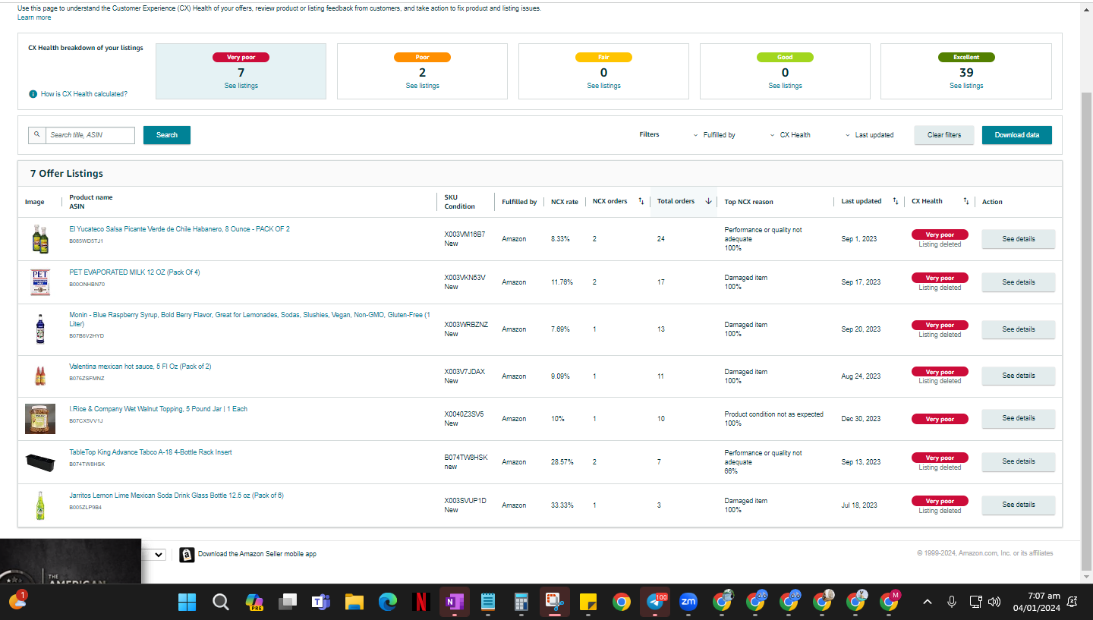Open Microsoft Teams from the taskbar
Image resolution: width=1093 pixels, height=620 pixels.
click(x=320, y=603)
